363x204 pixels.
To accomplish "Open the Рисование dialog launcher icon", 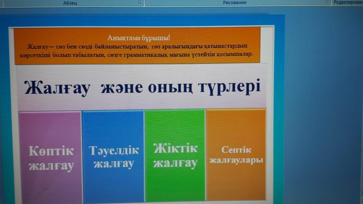I will pyautogui.click(x=328, y=2).
